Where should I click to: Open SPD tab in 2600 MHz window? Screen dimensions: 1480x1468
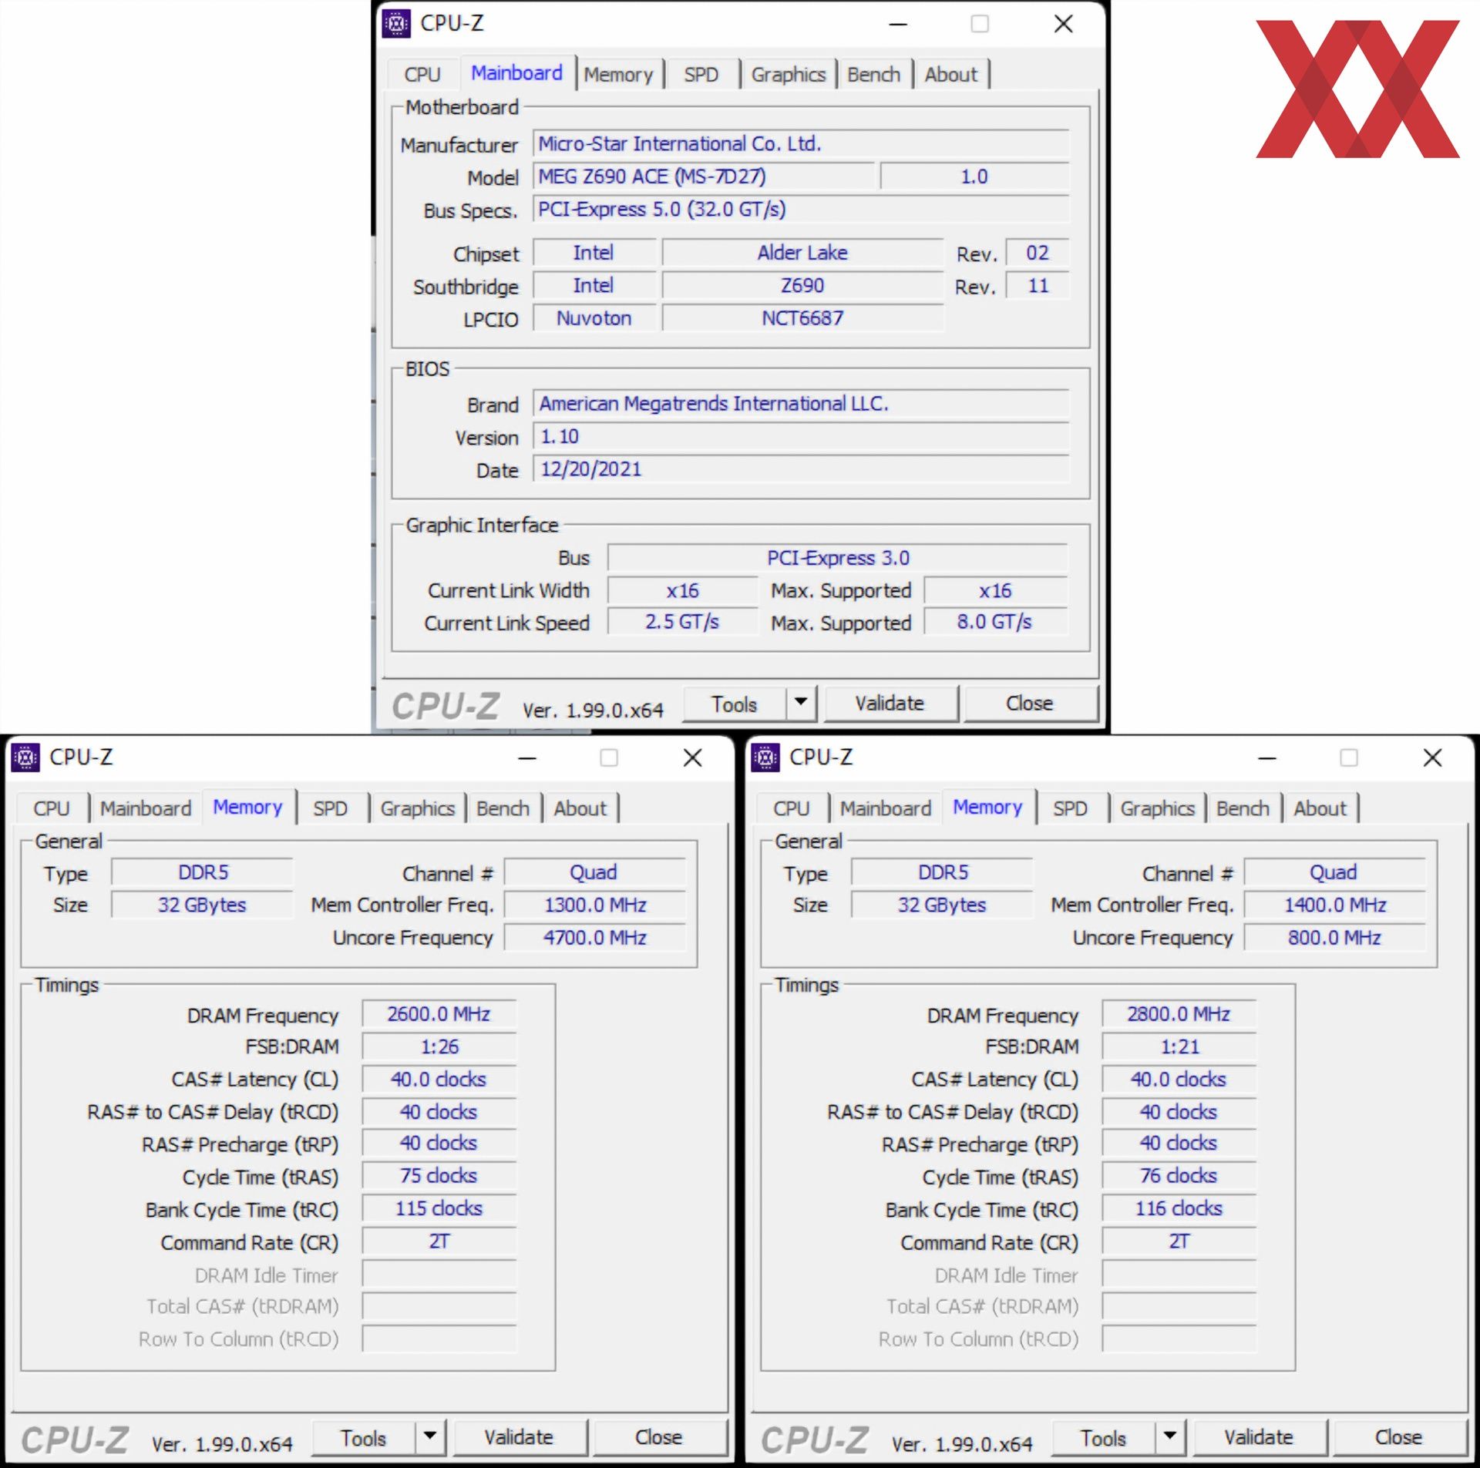tap(331, 808)
